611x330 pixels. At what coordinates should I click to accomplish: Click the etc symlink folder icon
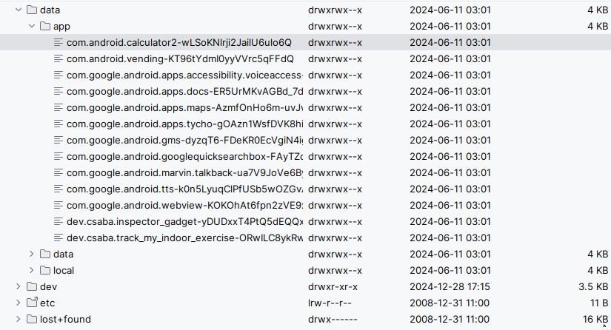coord(32,303)
